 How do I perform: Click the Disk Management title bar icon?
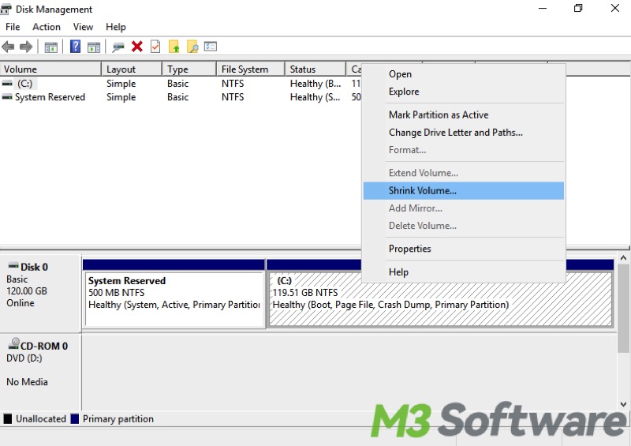(x=6, y=9)
